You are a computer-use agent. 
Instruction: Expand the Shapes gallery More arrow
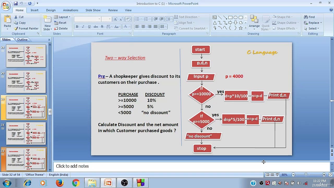click(245, 28)
